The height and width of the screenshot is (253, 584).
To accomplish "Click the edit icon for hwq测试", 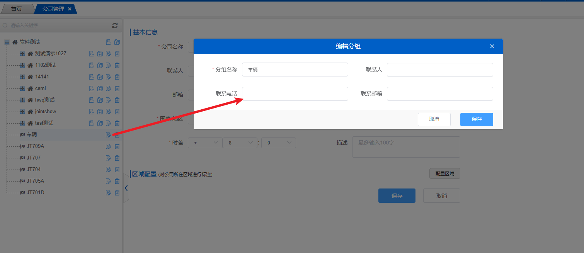I will (108, 100).
